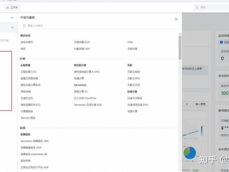
Task: Close the 产品与服务 panel
Action: (176, 19)
